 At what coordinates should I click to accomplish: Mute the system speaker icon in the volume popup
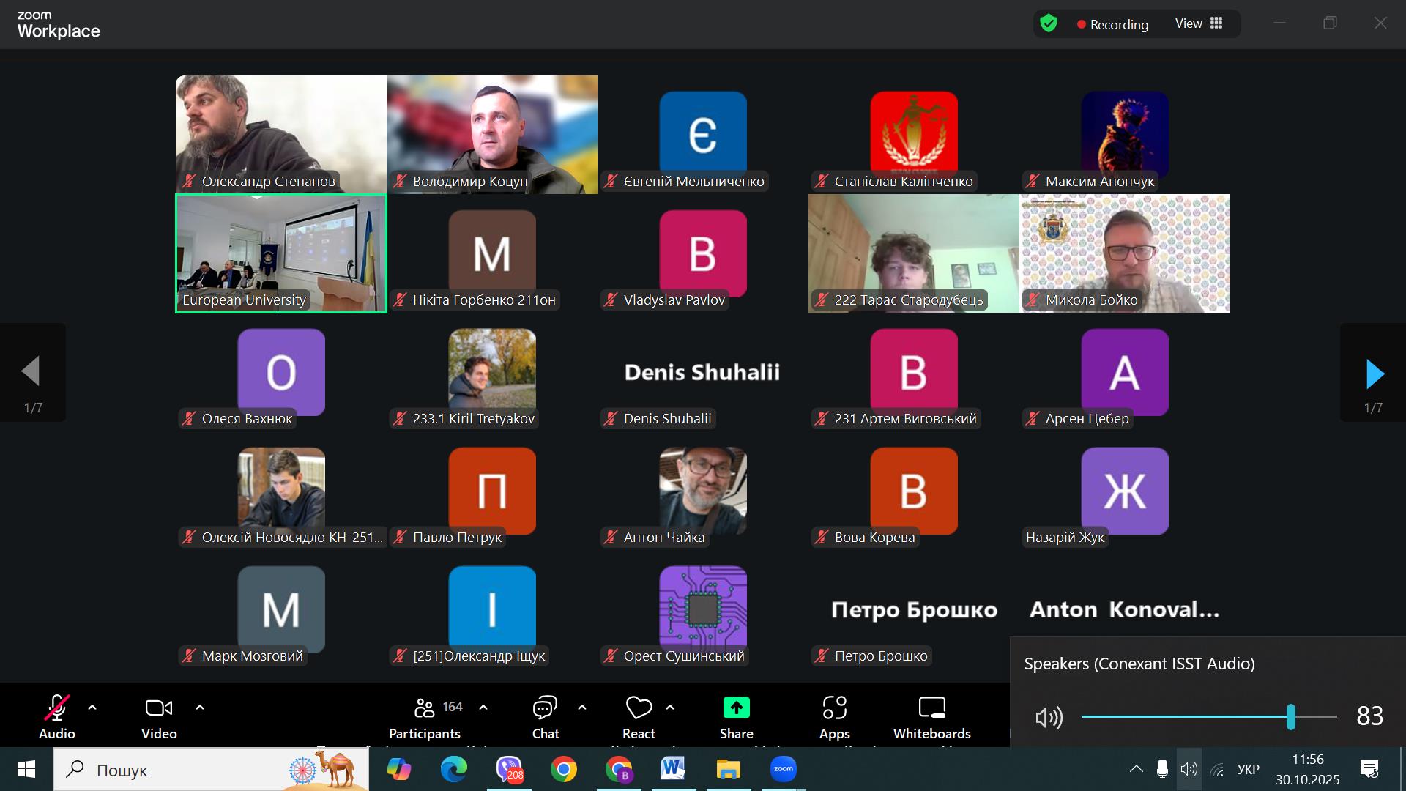click(x=1049, y=717)
